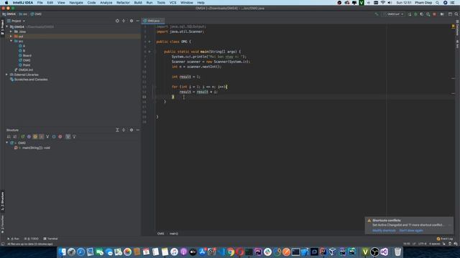Click the OMG breadcrumb below editor

coord(160,234)
